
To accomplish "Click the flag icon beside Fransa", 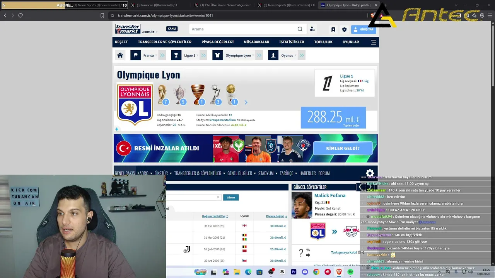I will (135, 55).
